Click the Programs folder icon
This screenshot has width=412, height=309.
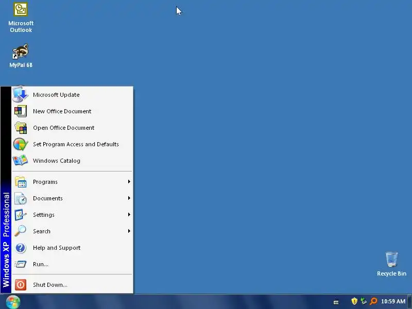(21, 182)
